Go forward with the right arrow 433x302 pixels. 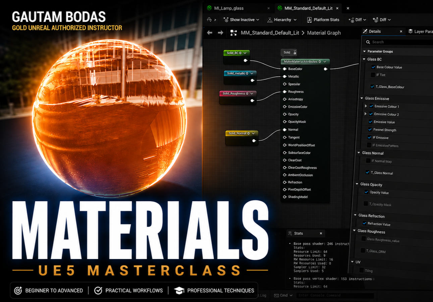tap(220, 33)
